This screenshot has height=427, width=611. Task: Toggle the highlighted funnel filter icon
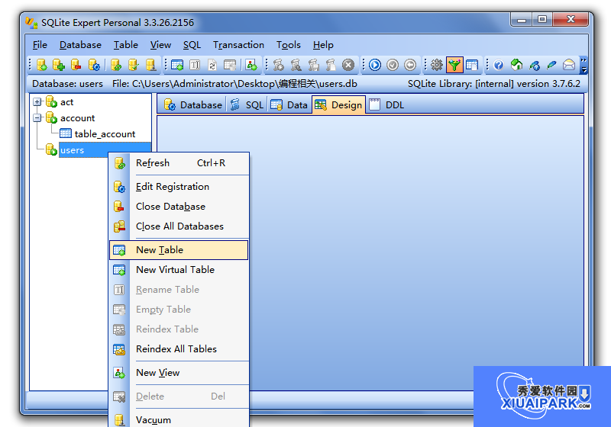coord(454,65)
